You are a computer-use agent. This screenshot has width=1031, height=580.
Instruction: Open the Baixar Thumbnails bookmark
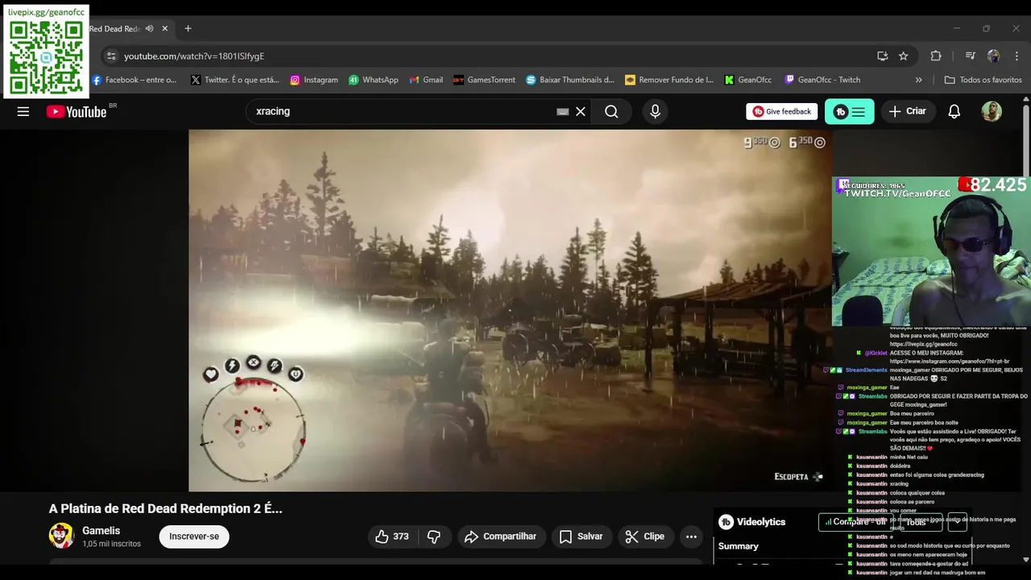[x=570, y=80]
